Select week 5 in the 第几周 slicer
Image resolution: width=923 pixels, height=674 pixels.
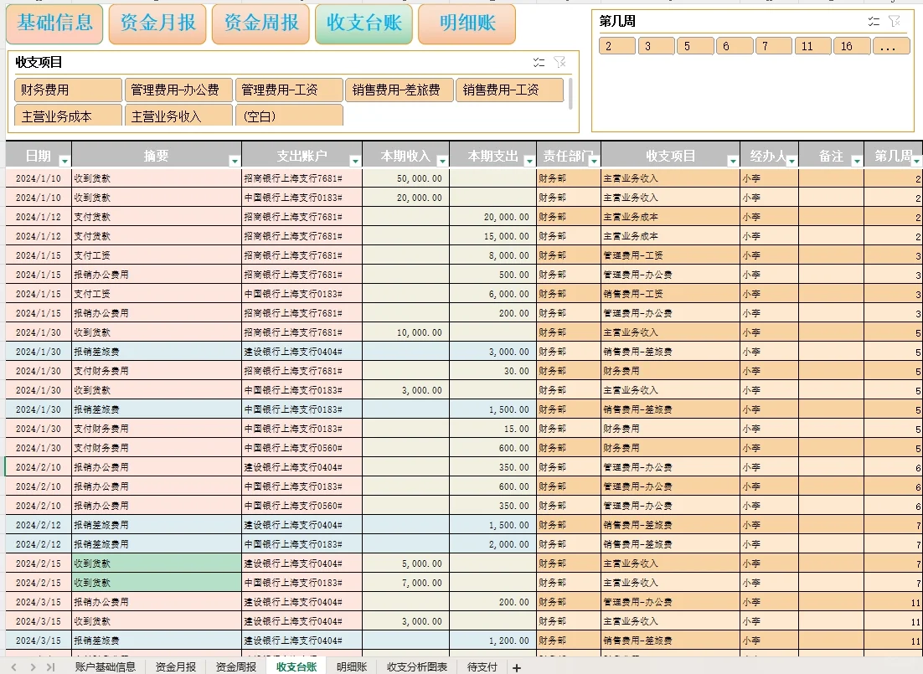pyautogui.click(x=695, y=46)
